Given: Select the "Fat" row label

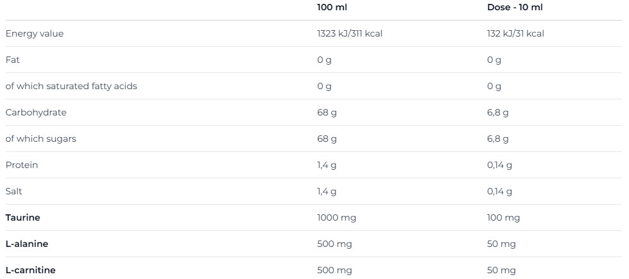Looking at the screenshot, I should coord(12,60).
